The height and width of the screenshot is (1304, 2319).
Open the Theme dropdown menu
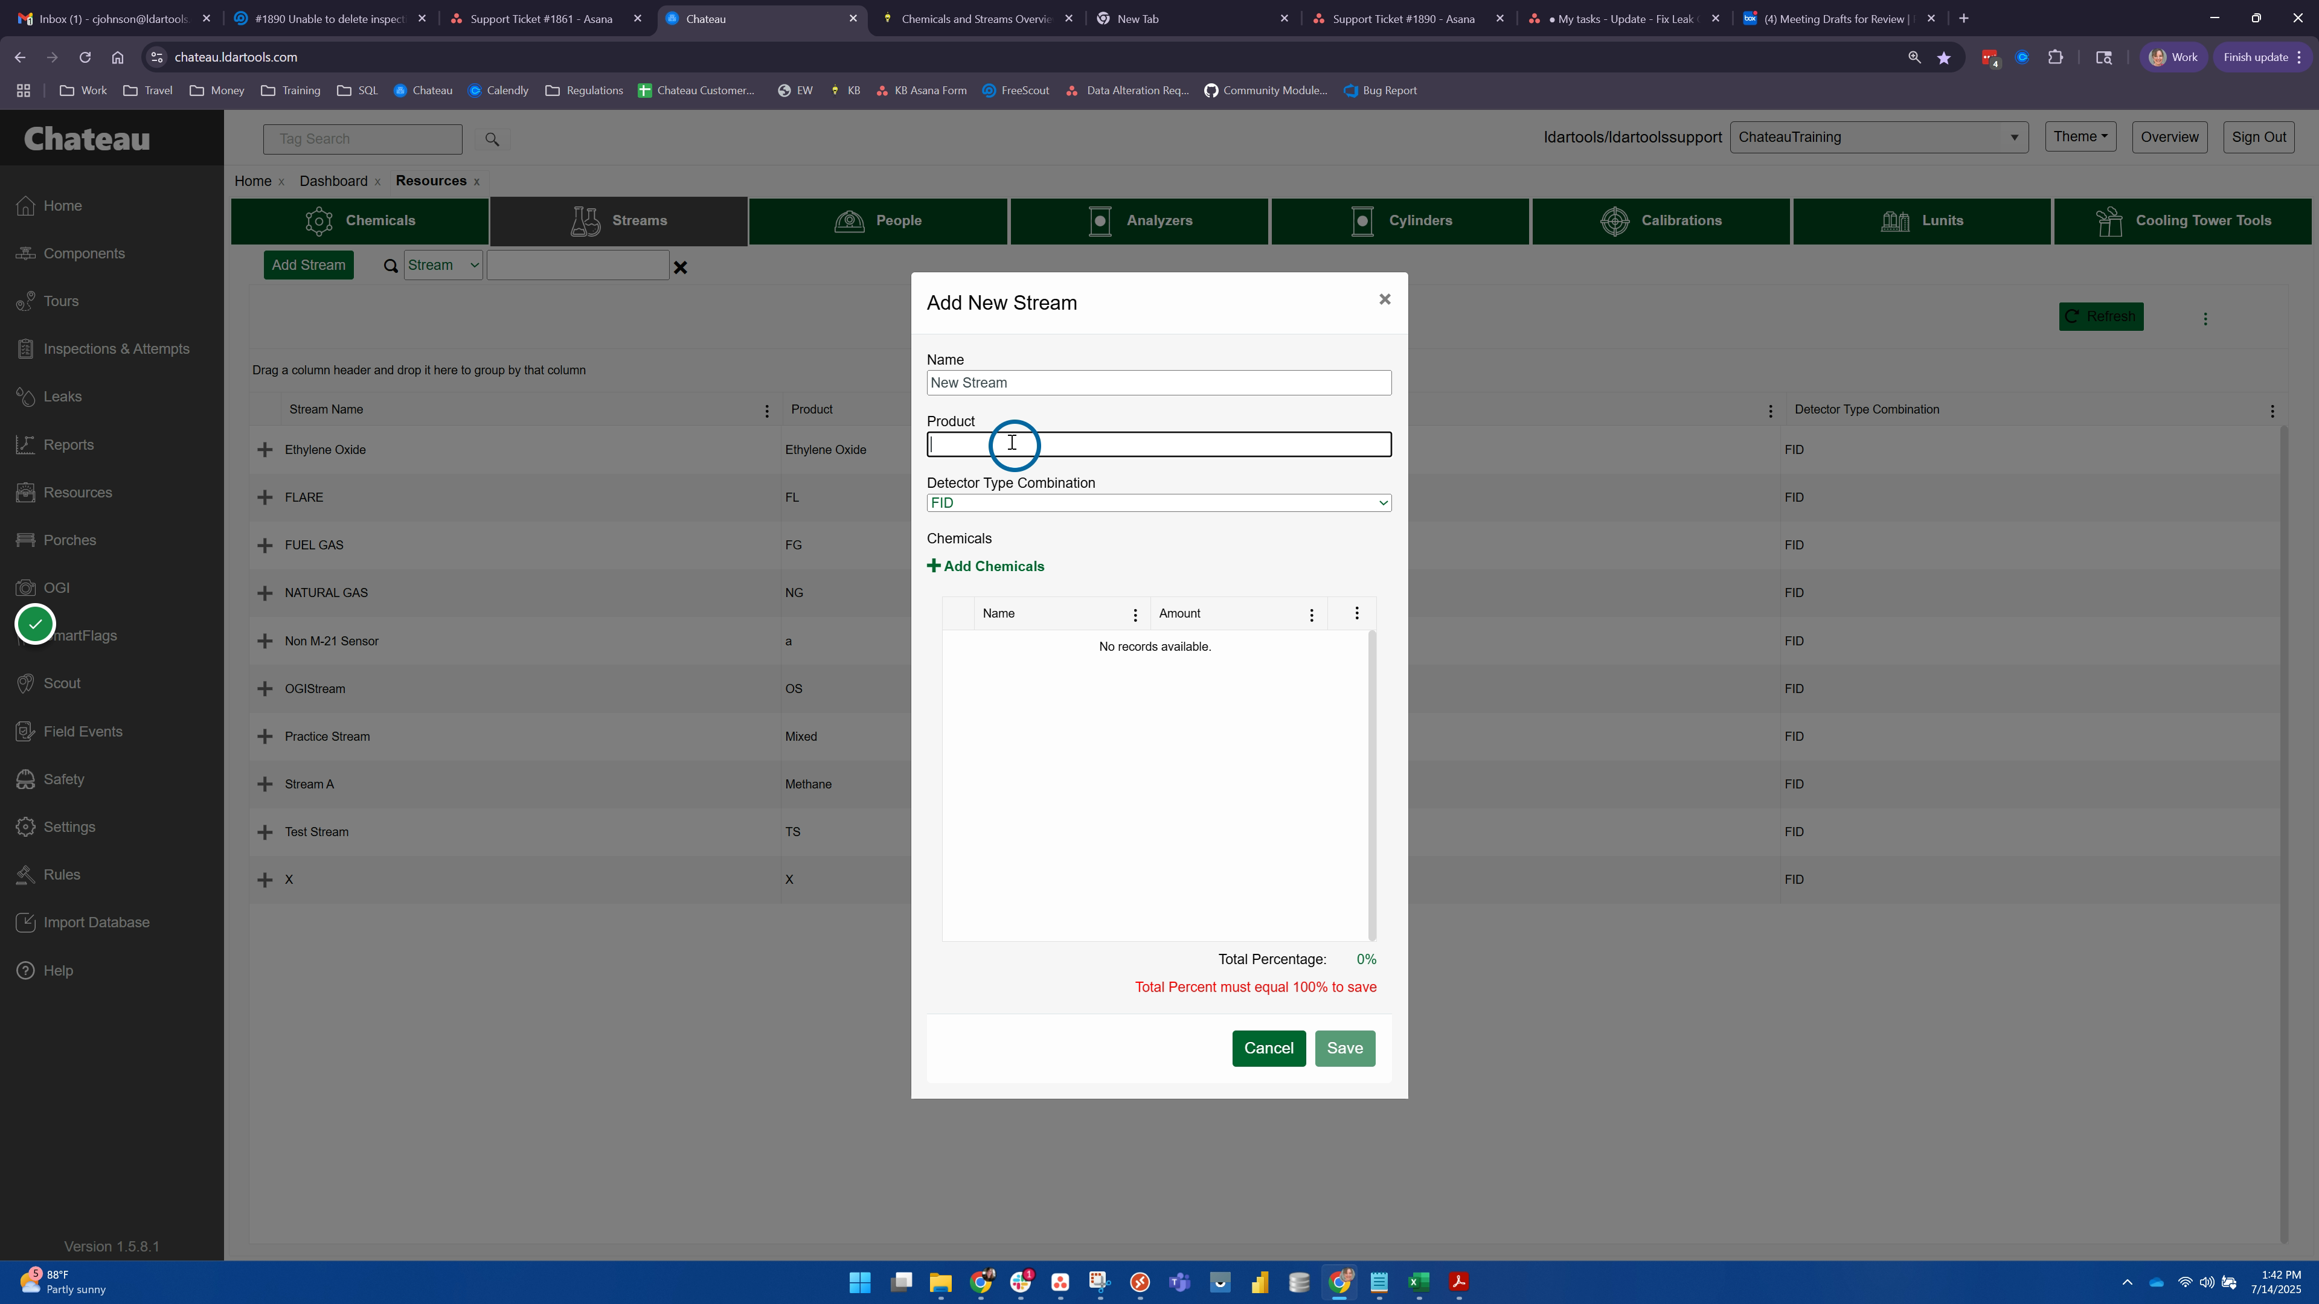[2080, 137]
